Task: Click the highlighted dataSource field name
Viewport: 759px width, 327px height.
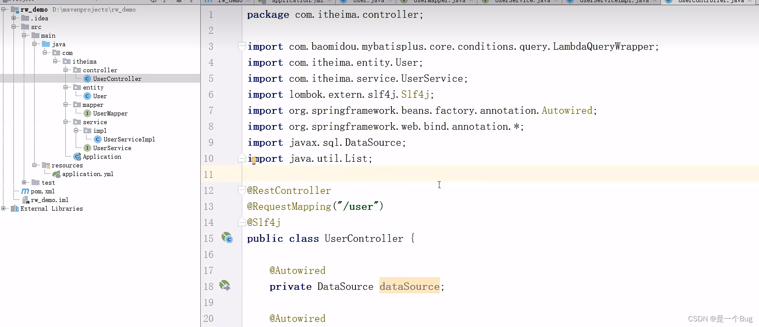Action: [410, 286]
